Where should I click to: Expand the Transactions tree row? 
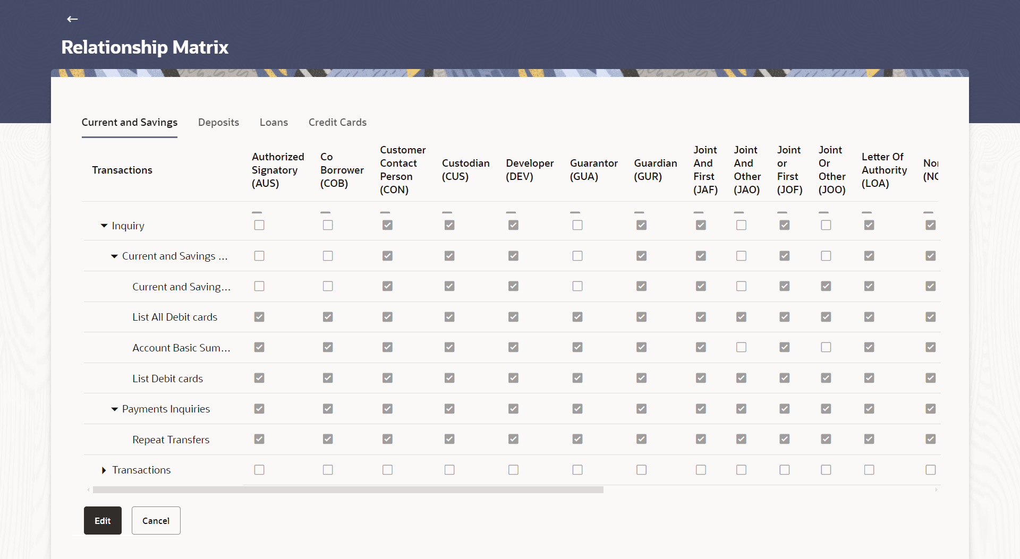[x=104, y=470]
